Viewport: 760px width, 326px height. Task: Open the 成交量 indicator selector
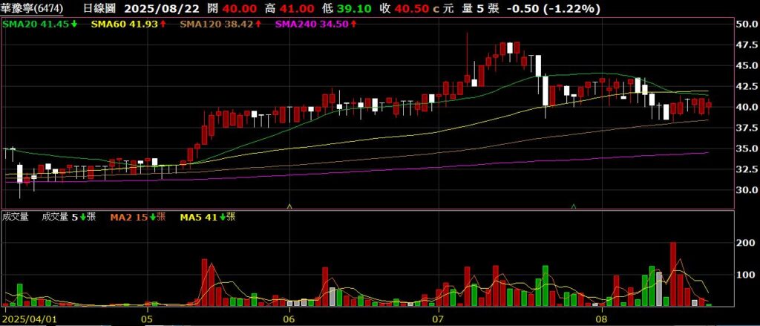tap(15, 217)
